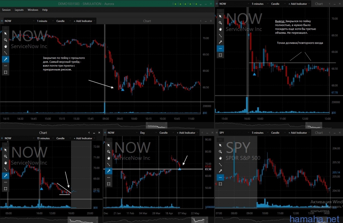The height and width of the screenshot is (223, 343).
Task: Click Add Indicator in the SPY chart
Action: [298, 133]
